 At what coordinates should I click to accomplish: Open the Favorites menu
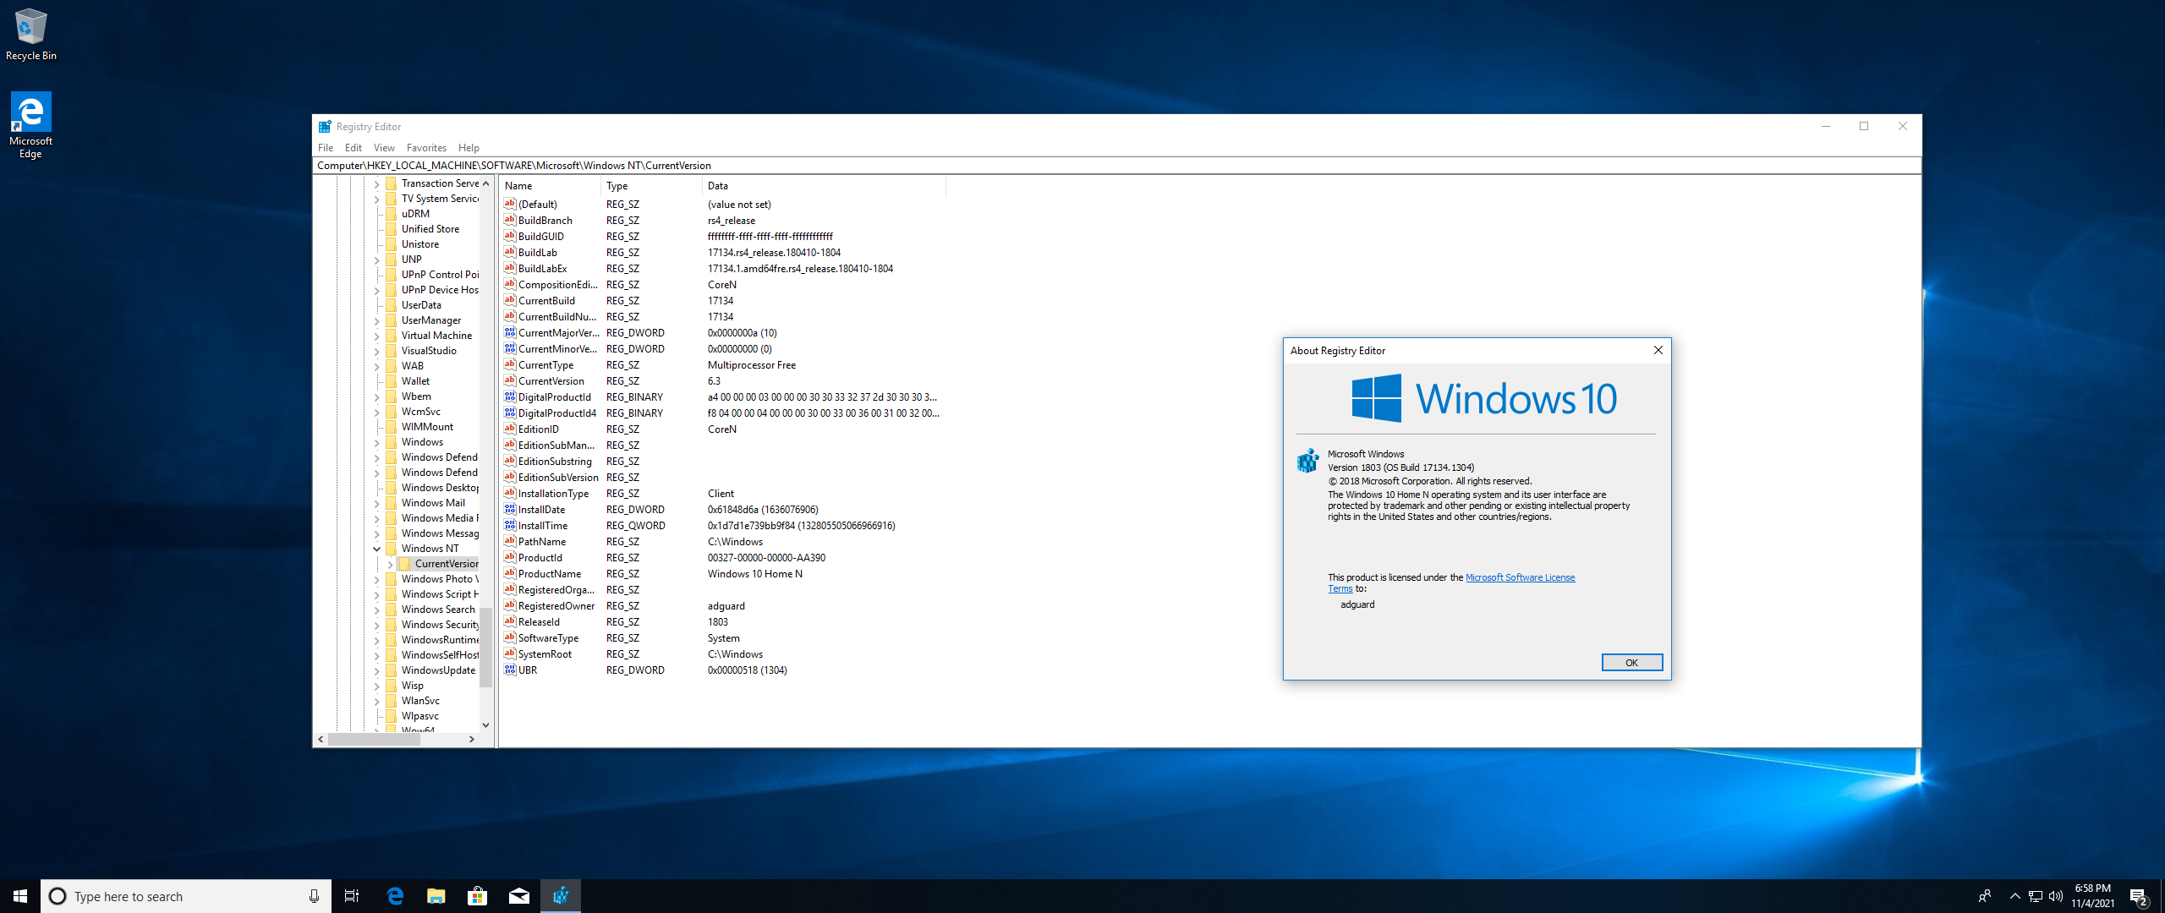click(426, 147)
